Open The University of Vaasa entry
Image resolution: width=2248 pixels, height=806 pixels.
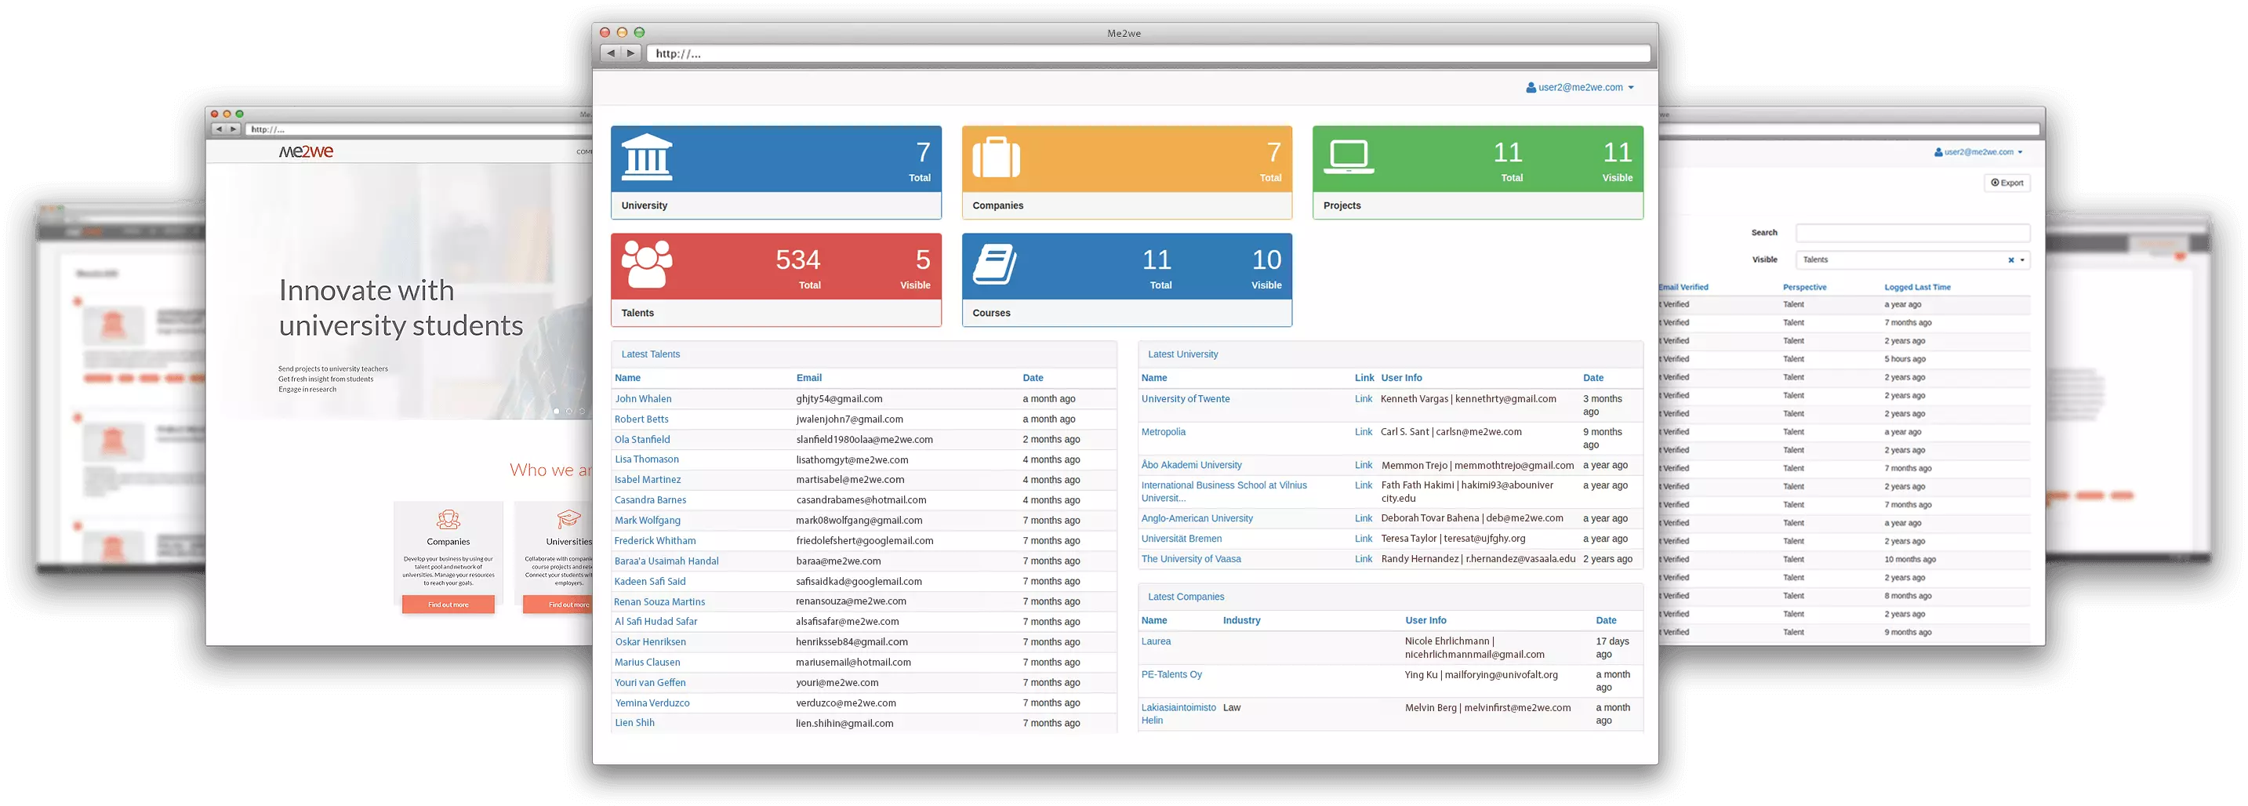point(1191,559)
